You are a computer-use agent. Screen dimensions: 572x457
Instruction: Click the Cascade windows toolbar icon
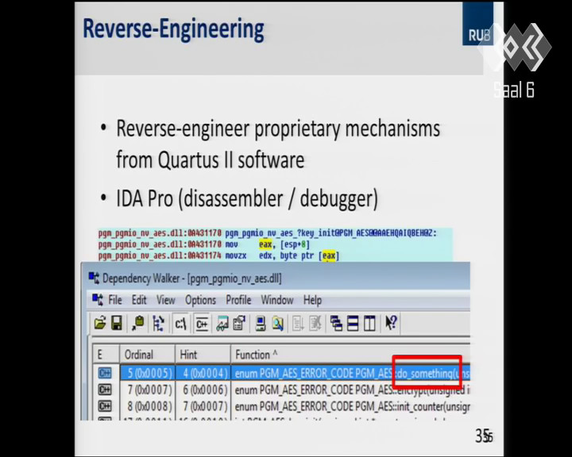click(335, 323)
